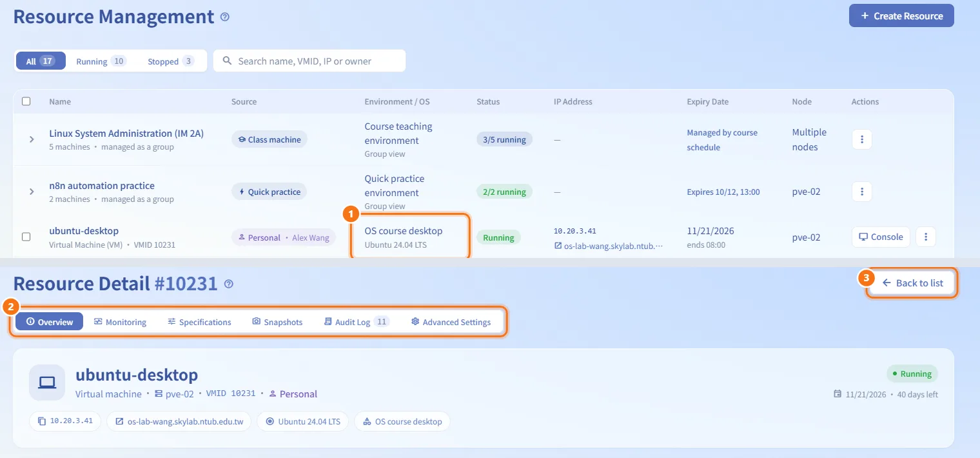This screenshot has width=980, height=458.
Task: Open the Audit Log tab
Action: point(357,321)
